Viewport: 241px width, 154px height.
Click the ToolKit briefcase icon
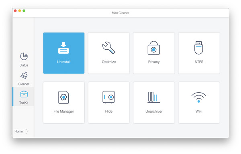[x=24, y=94]
